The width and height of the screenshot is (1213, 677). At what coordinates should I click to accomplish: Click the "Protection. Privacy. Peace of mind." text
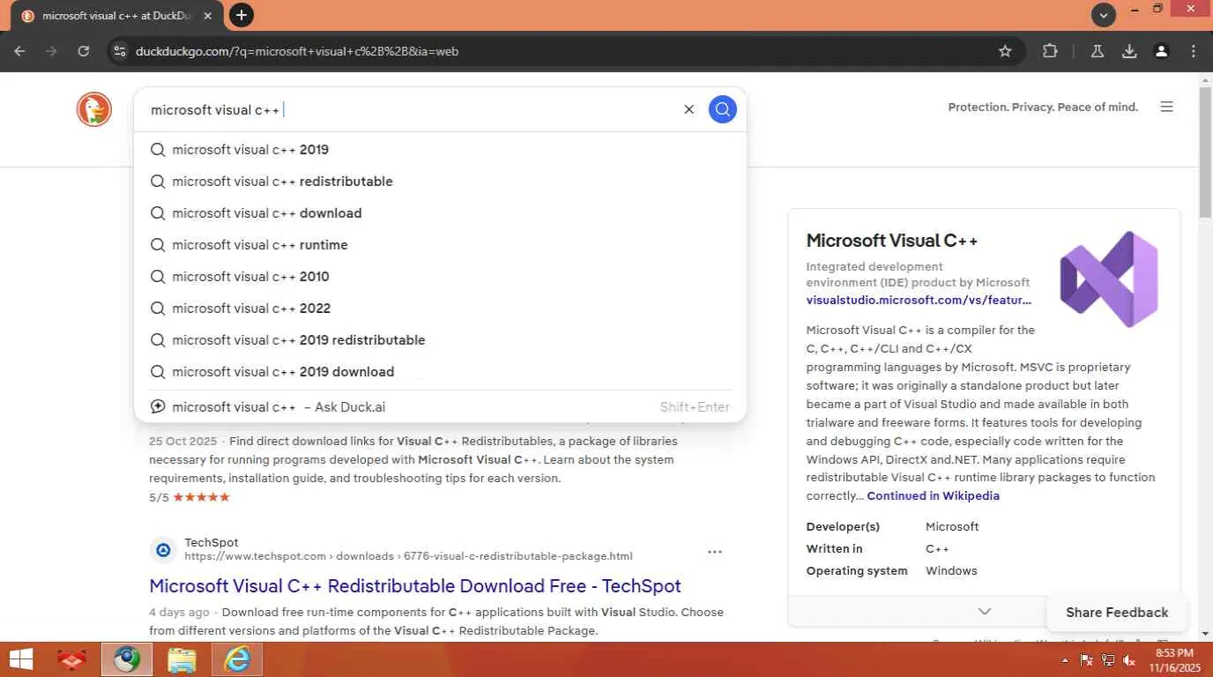pyautogui.click(x=1043, y=107)
